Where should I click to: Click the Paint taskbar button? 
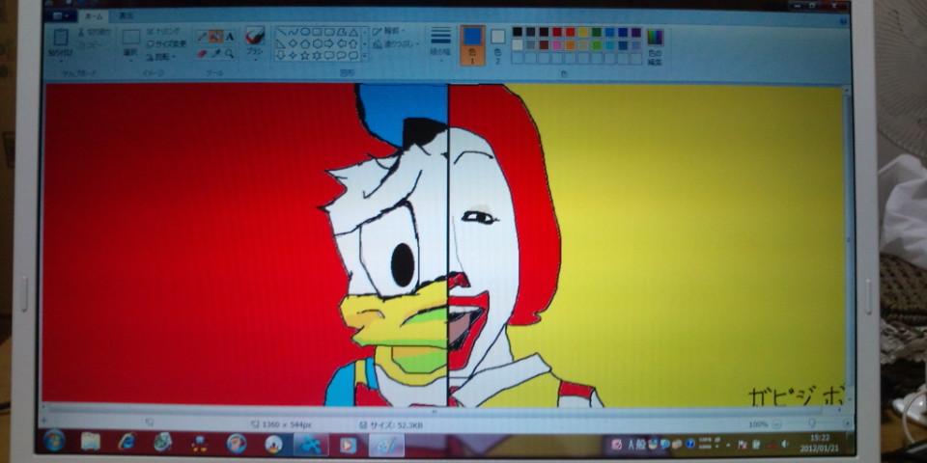pos(386,444)
